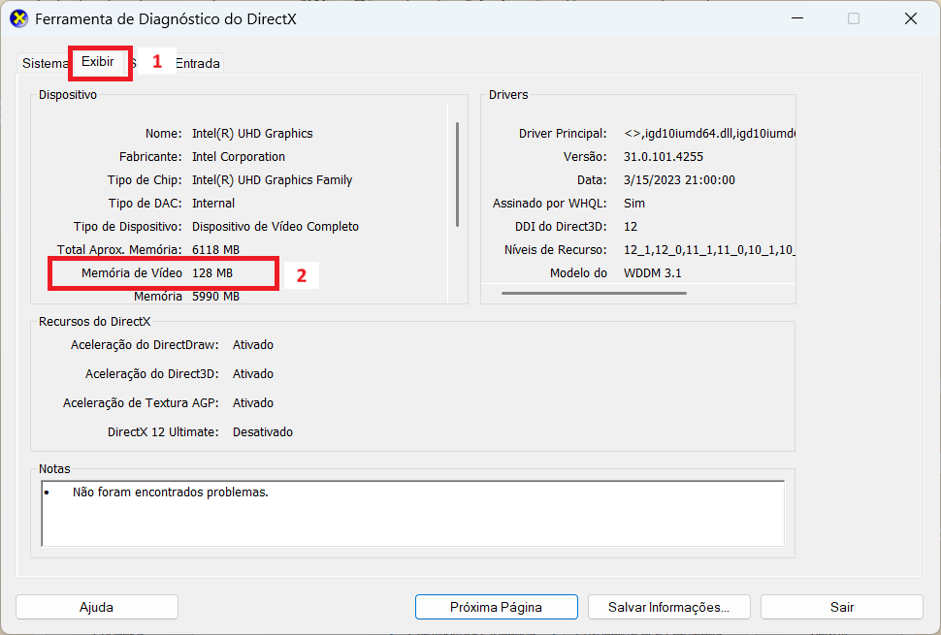Click the '5990 MB' memory value

point(215,297)
